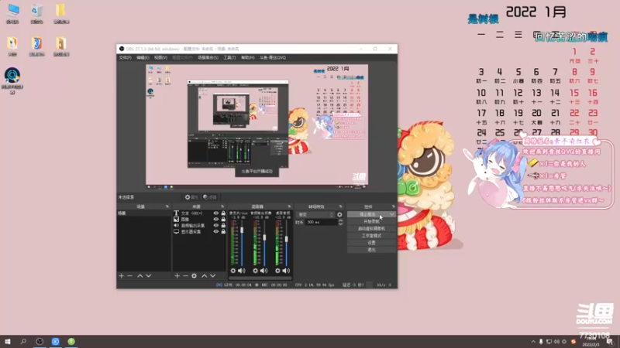Open the 工具(T) menu
Viewport: 620px width, 348px height.
(x=229, y=57)
